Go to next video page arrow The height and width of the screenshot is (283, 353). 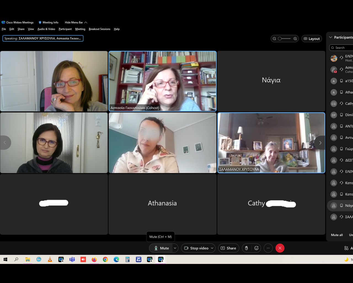[x=320, y=143]
